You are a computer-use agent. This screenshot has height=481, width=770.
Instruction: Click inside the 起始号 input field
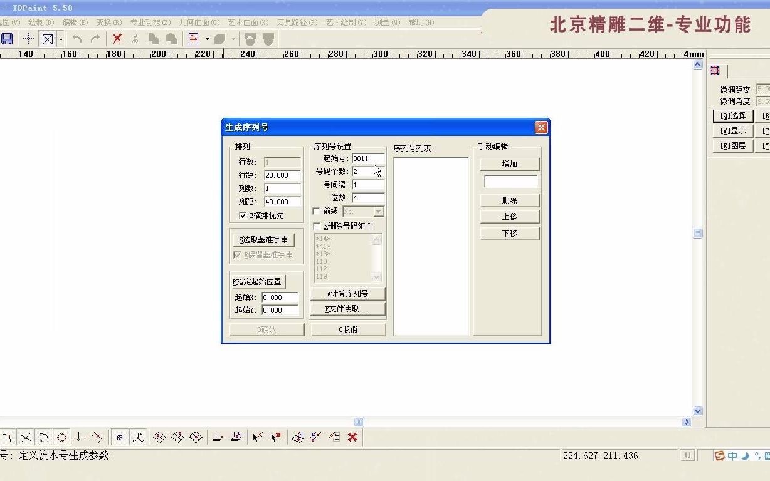coord(367,158)
